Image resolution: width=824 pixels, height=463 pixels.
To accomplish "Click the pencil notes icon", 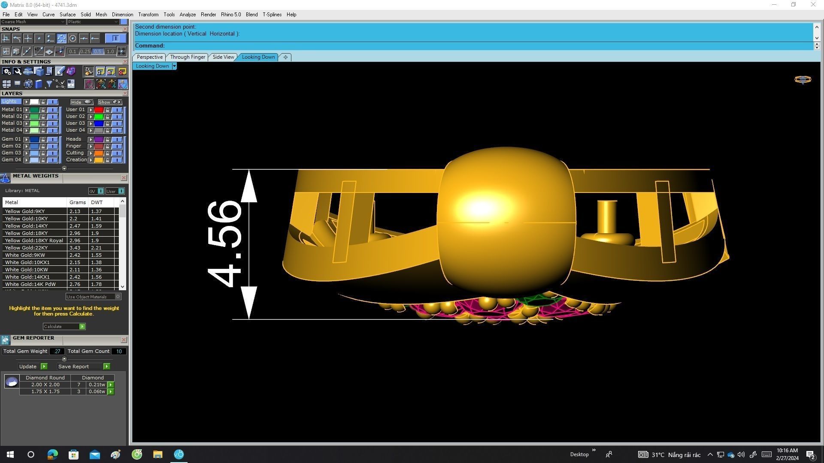I will [60, 71].
